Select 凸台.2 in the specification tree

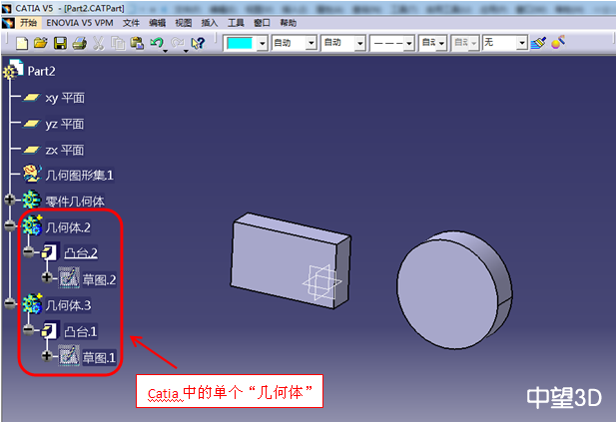[x=81, y=252]
